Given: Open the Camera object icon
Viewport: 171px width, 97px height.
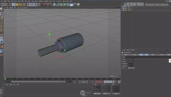Looking at the screenshot, I should click(75, 5).
